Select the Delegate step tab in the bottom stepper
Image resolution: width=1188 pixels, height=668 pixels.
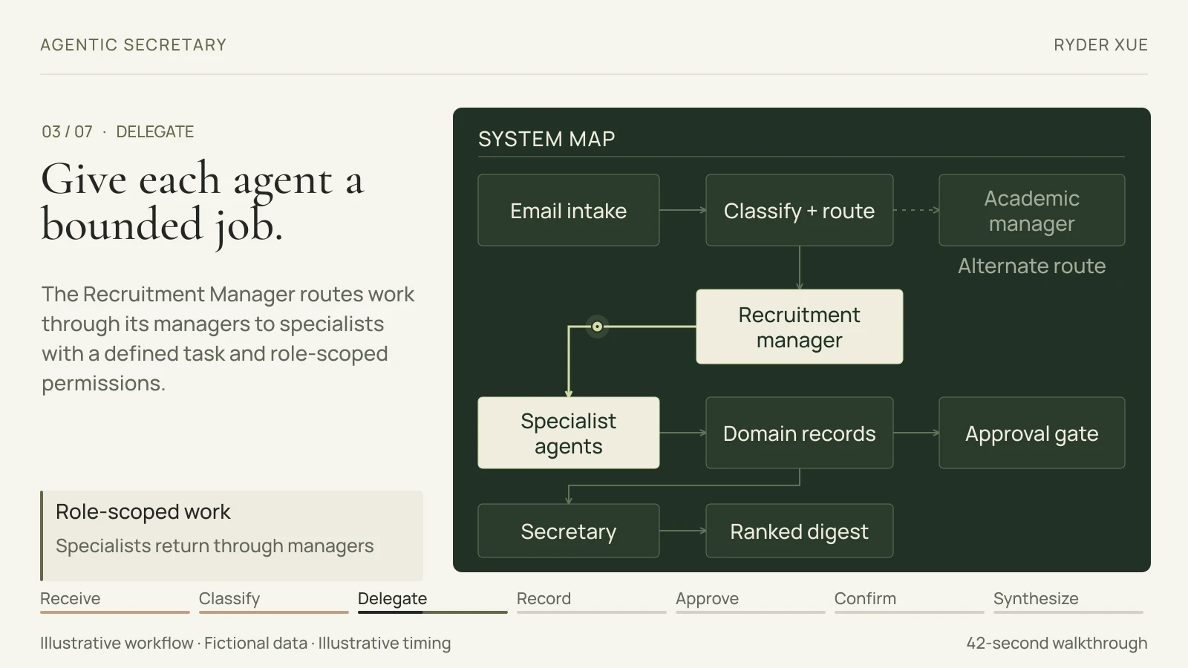pos(433,600)
